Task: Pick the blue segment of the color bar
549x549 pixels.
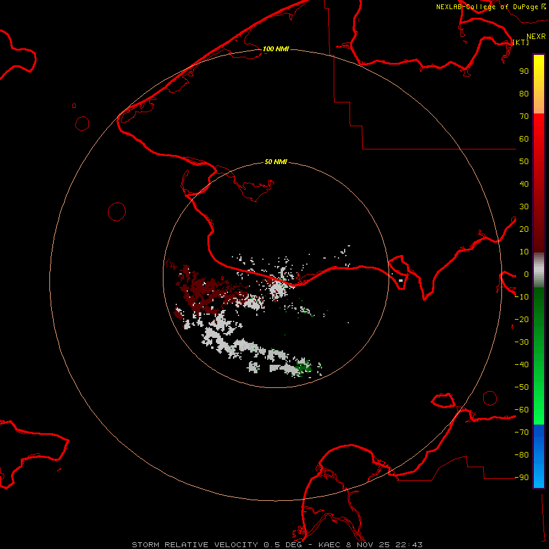Action: click(x=539, y=456)
